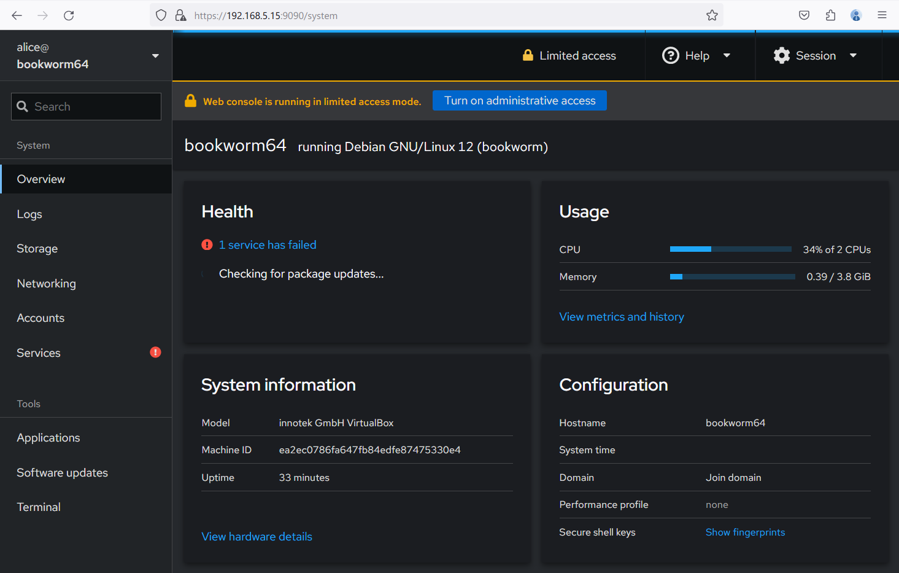Image resolution: width=899 pixels, height=573 pixels.
Task: Turn on administrative access
Action: pyautogui.click(x=520, y=101)
